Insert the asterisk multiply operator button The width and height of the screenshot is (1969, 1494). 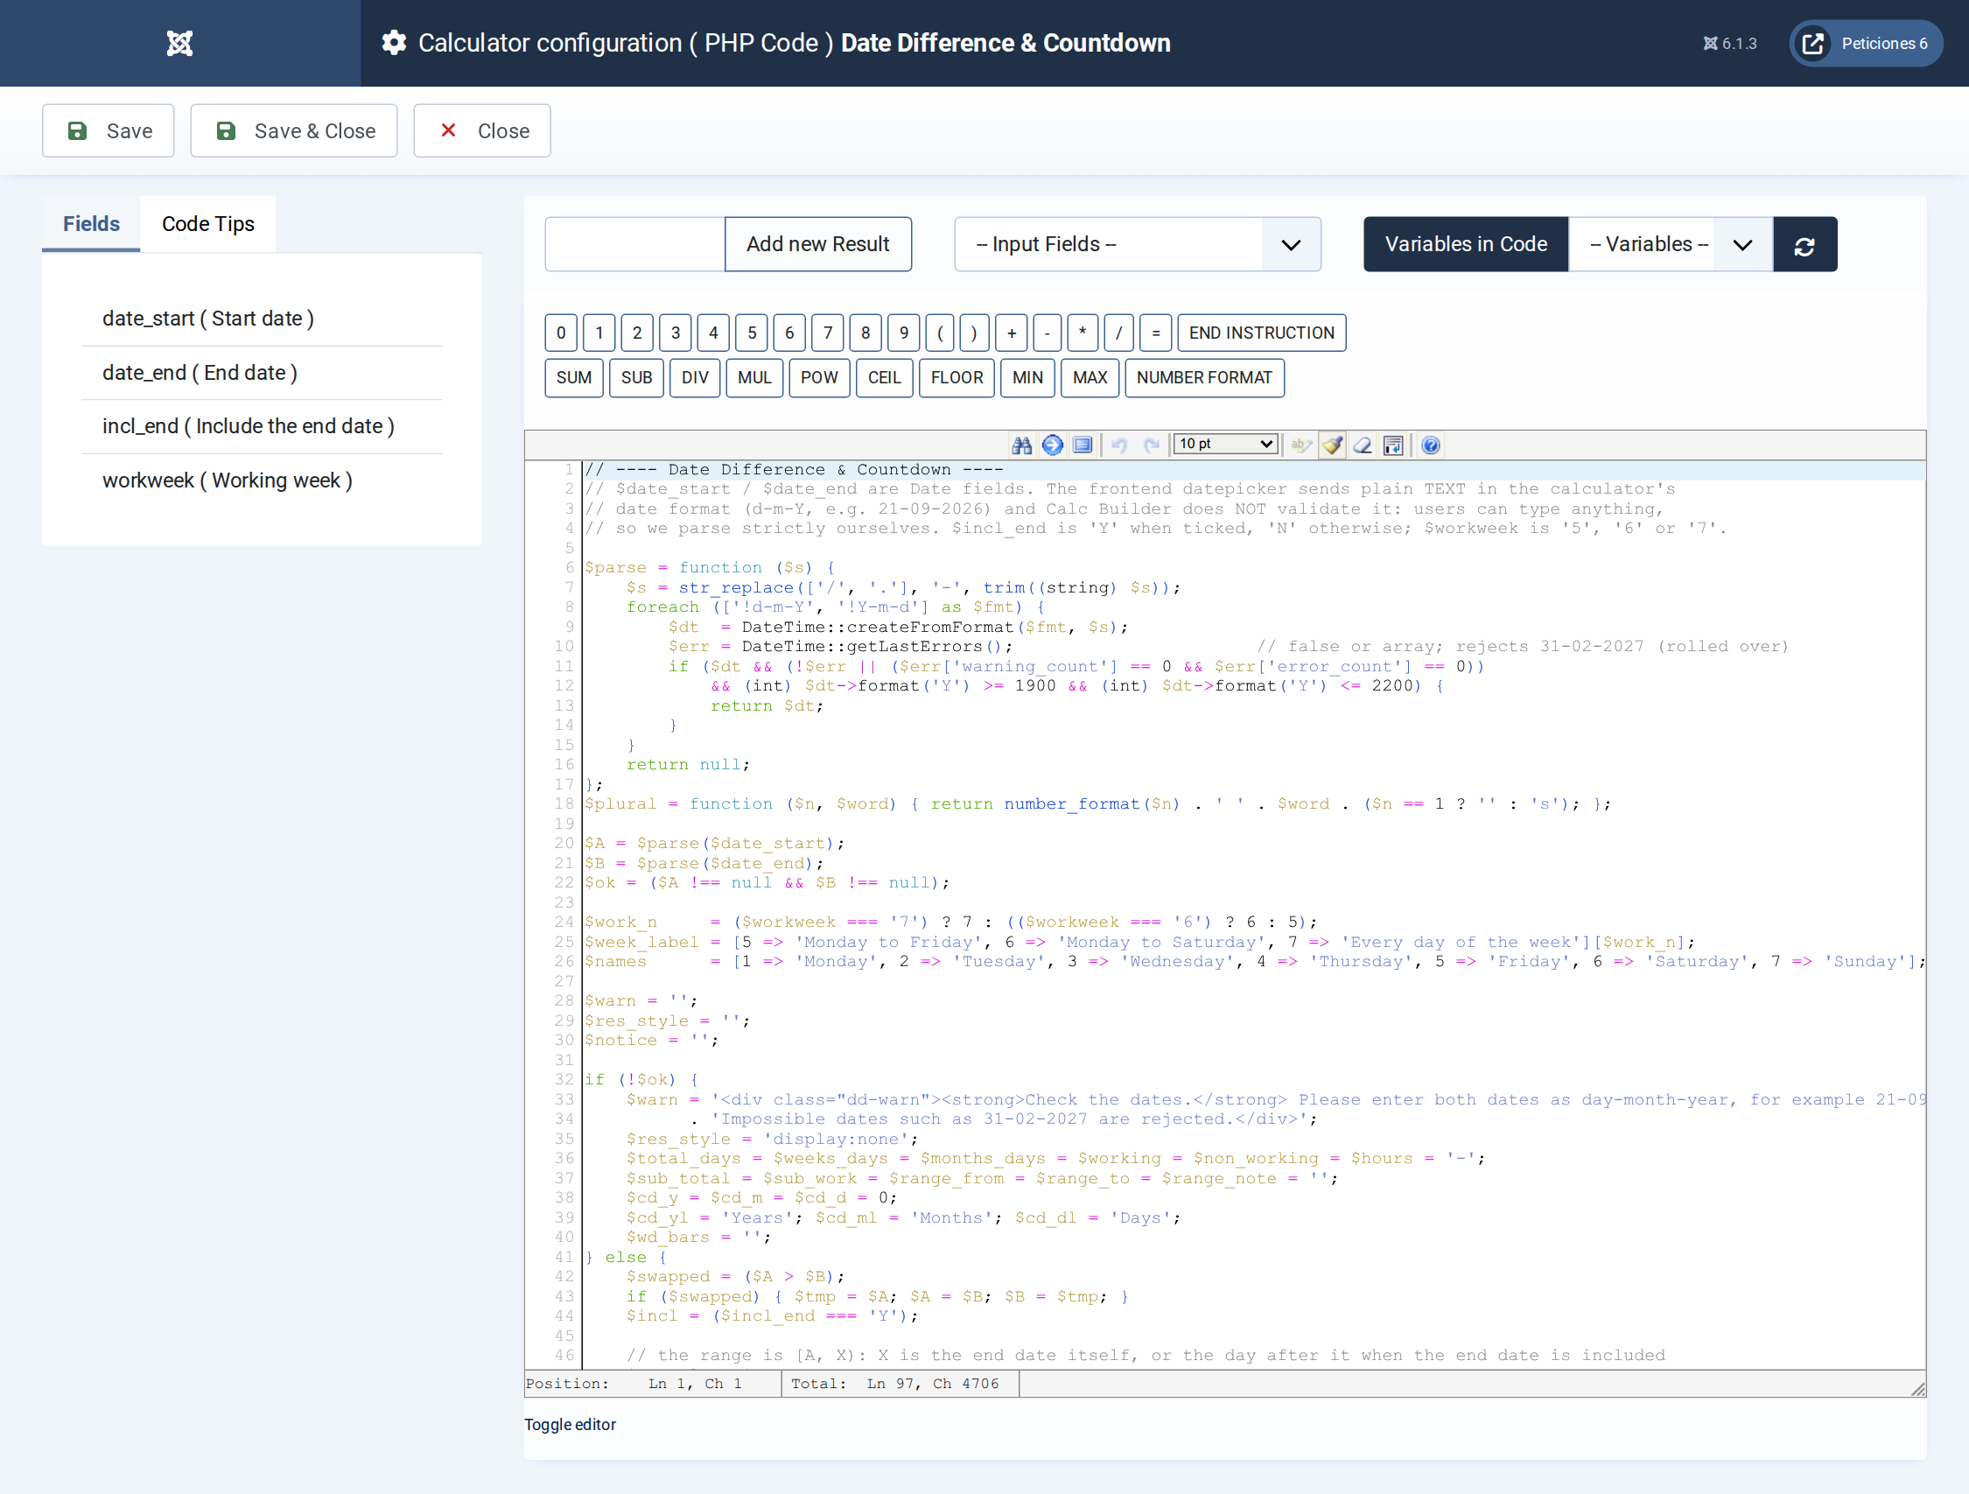click(x=1083, y=333)
